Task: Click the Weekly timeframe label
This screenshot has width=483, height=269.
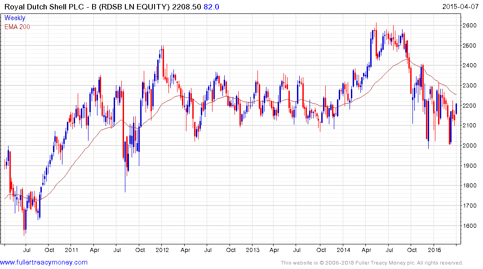Action: pyautogui.click(x=15, y=18)
